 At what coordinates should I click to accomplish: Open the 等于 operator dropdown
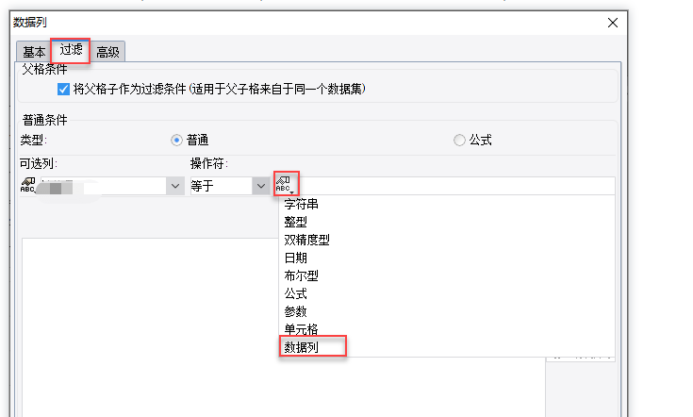pyautogui.click(x=261, y=186)
